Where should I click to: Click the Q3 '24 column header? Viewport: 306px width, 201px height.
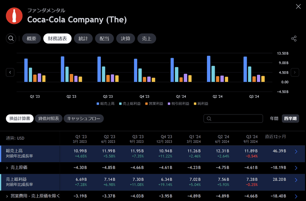(251, 139)
